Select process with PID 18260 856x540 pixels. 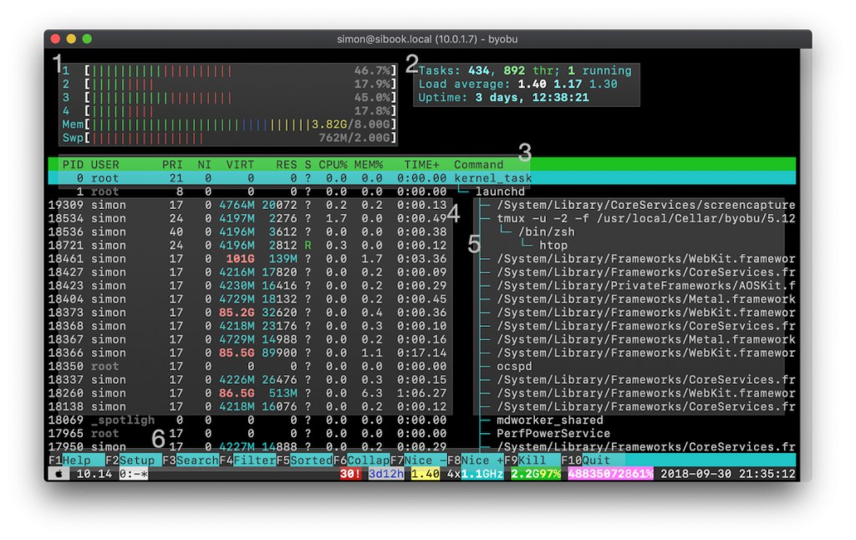click(421, 393)
